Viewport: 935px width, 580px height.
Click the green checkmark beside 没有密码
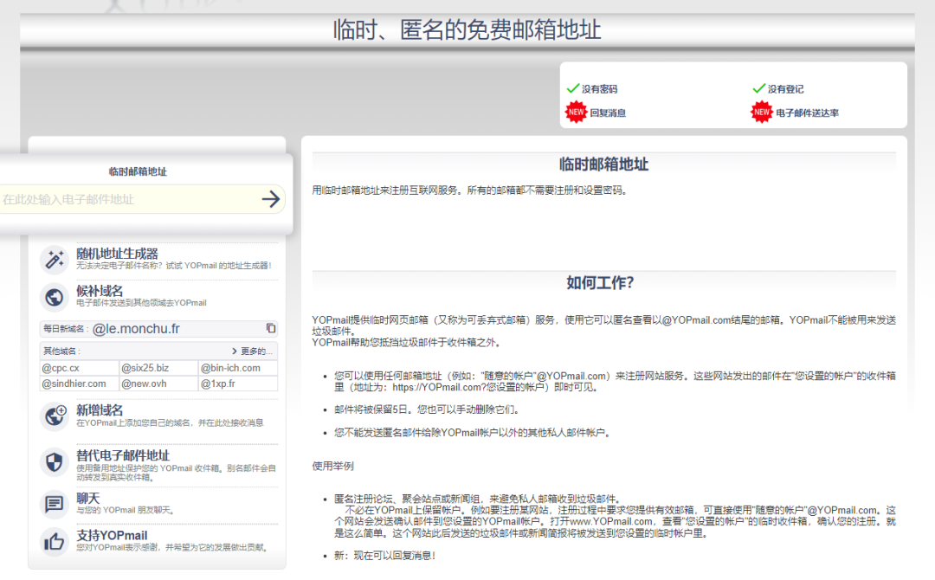click(x=574, y=87)
